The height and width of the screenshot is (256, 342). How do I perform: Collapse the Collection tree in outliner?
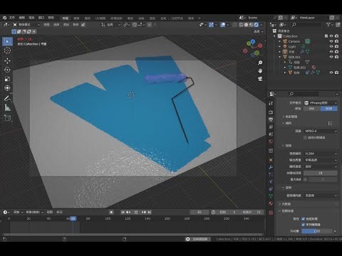(275, 36)
